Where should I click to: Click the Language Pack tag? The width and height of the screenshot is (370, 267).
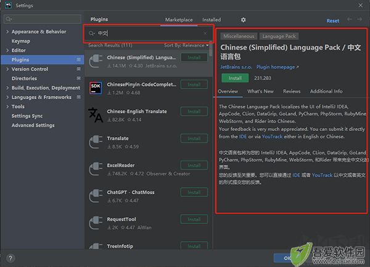(279, 36)
